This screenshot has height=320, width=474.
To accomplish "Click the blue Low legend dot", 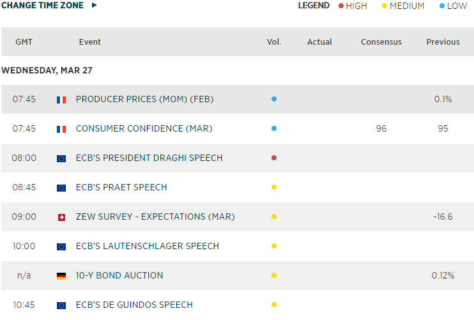I will (442, 6).
